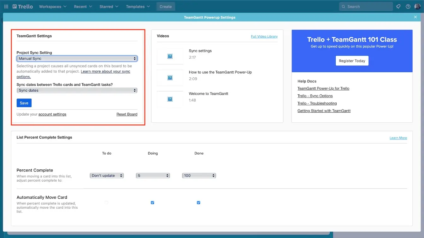
Task: Click into the Search field
Action: [366, 7]
